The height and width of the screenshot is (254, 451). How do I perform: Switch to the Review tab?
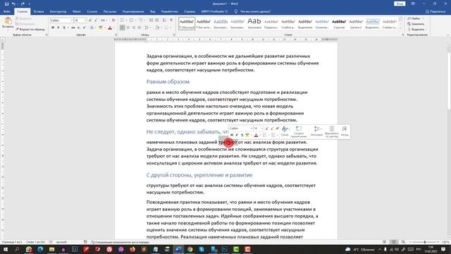pyautogui.click(x=133, y=11)
